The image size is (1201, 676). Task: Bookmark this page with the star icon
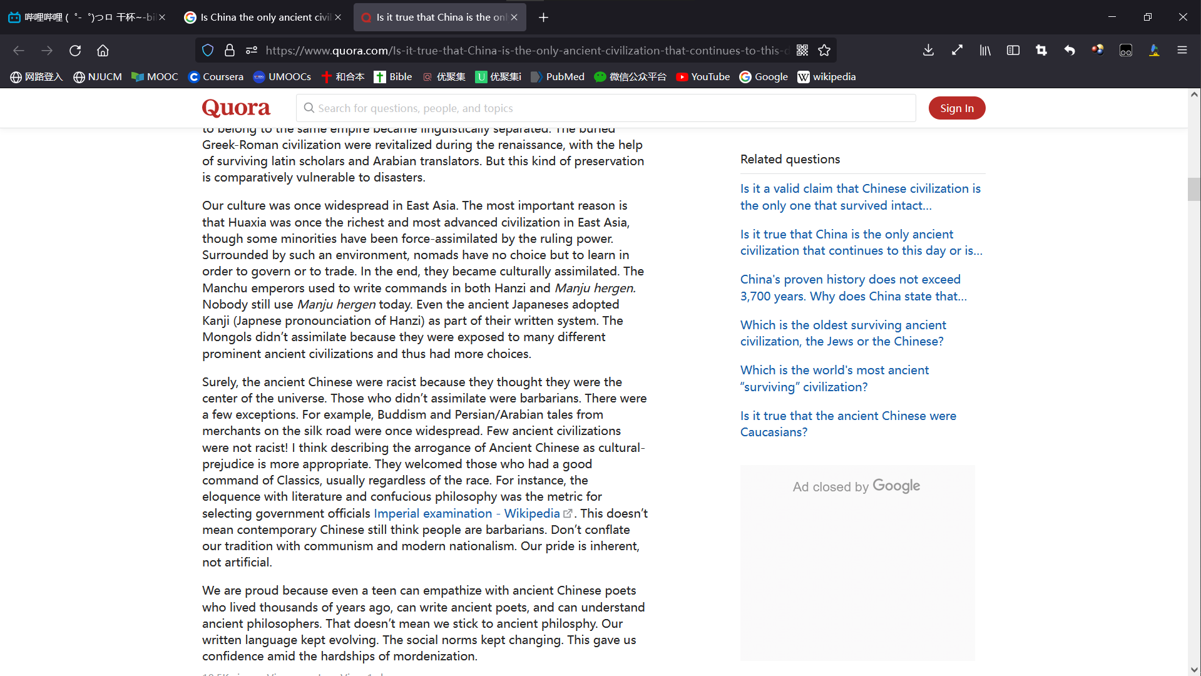[x=824, y=51]
